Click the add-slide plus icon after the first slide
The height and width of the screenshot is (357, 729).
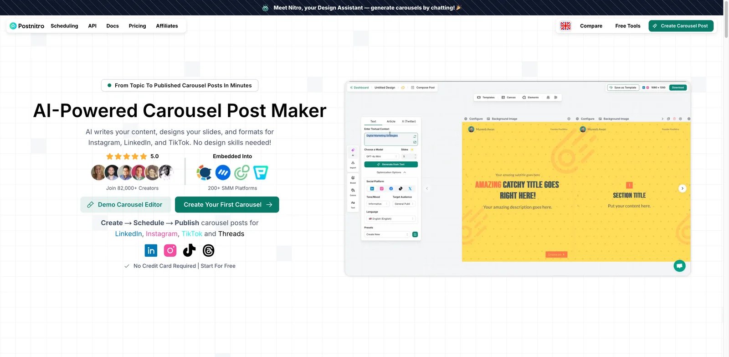pyautogui.click(x=569, y=119)
